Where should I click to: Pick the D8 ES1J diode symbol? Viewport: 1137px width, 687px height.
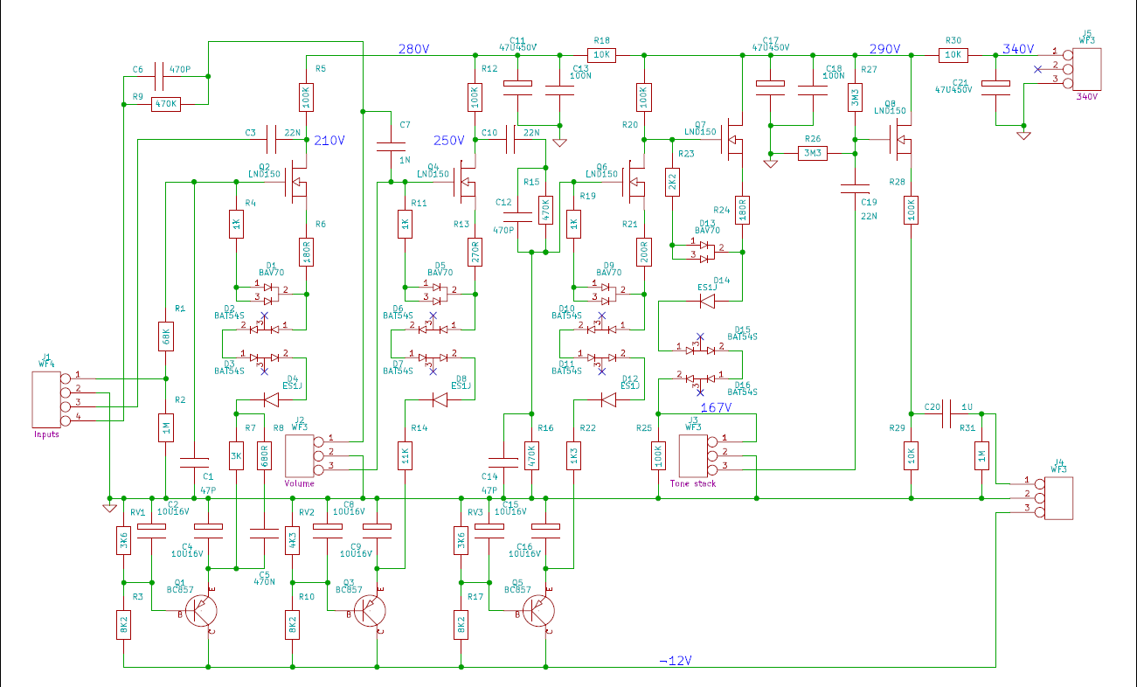[439, 399]
